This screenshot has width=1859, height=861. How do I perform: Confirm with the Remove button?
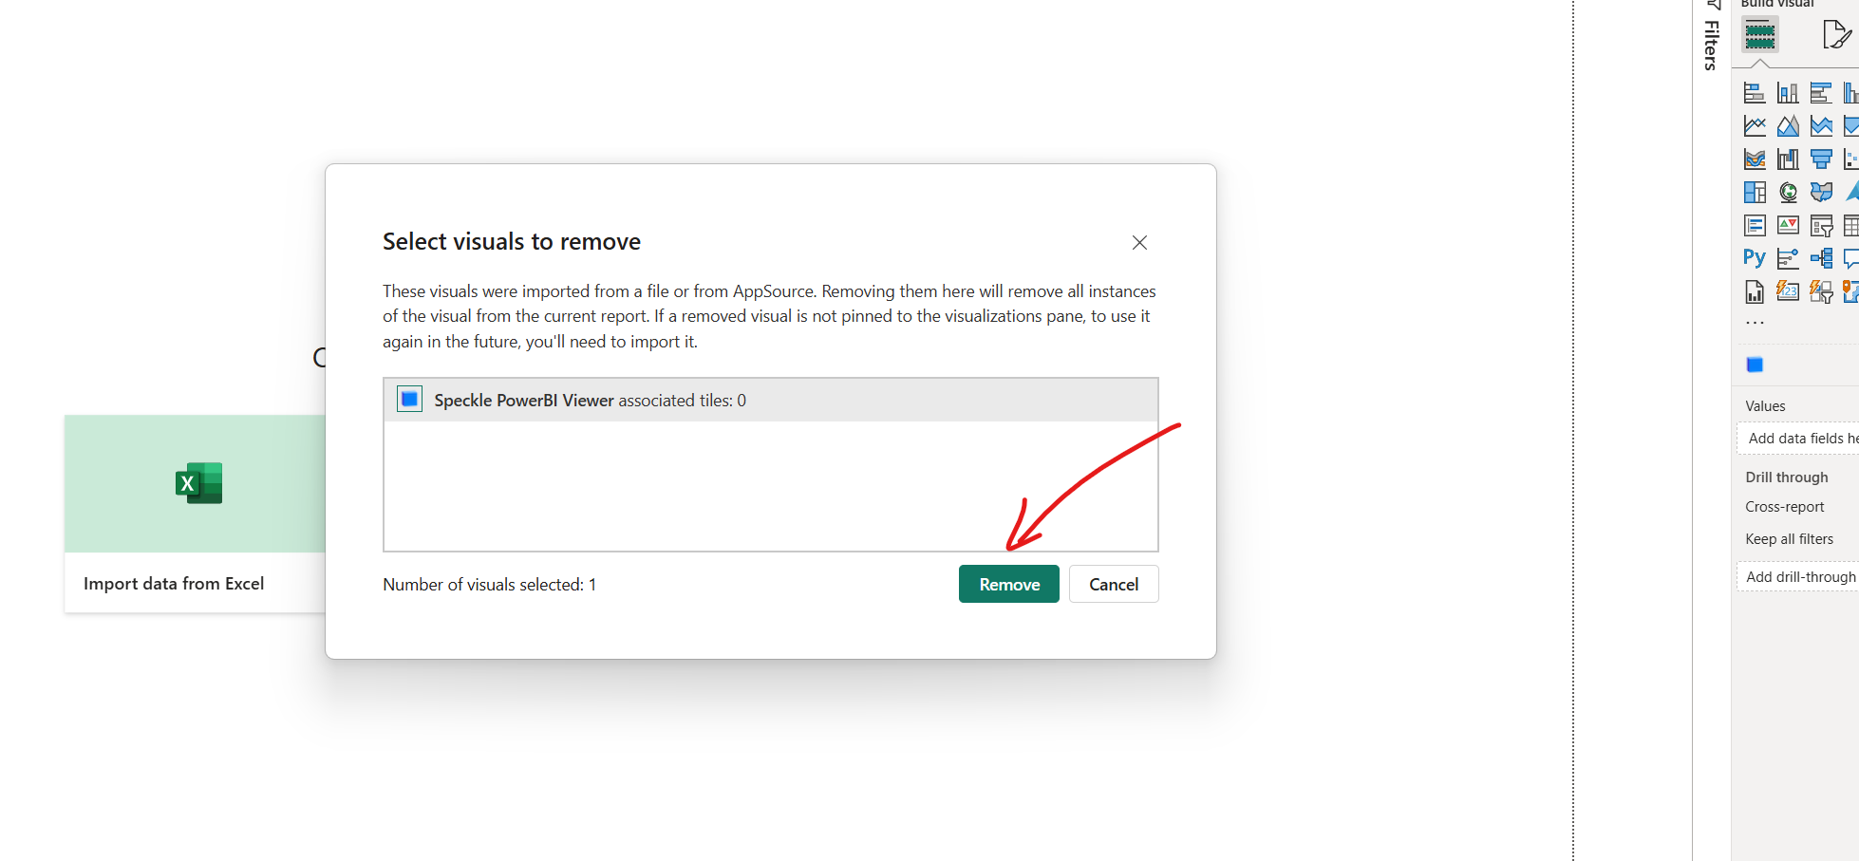click(x=1008, y=584)
